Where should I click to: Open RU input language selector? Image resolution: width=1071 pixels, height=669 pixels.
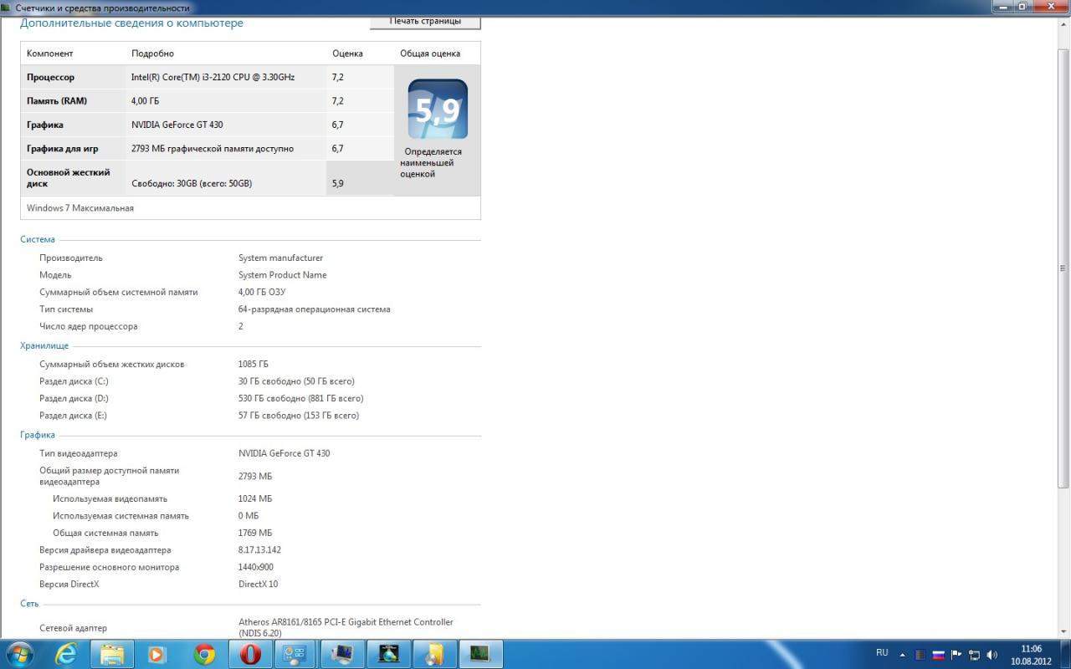(882, 652)
